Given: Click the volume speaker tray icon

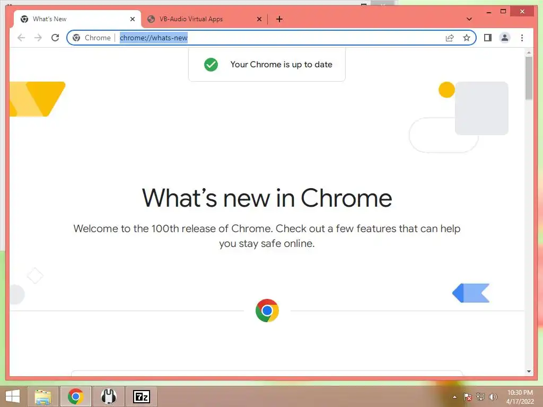Looking at the screenshot, I should click(x=493, y=397).
